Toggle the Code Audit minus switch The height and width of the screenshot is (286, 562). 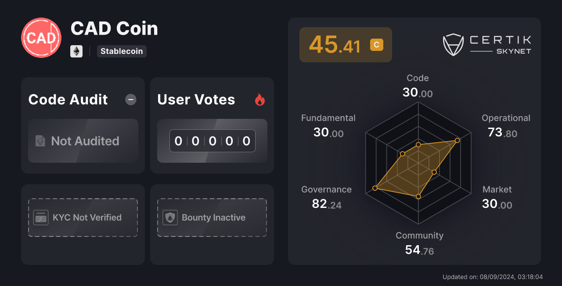click(130, 100)
